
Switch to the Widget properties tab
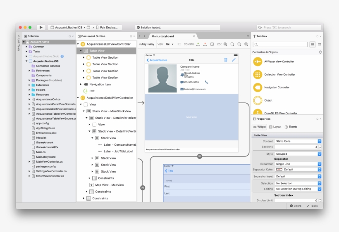pos(260,127)
